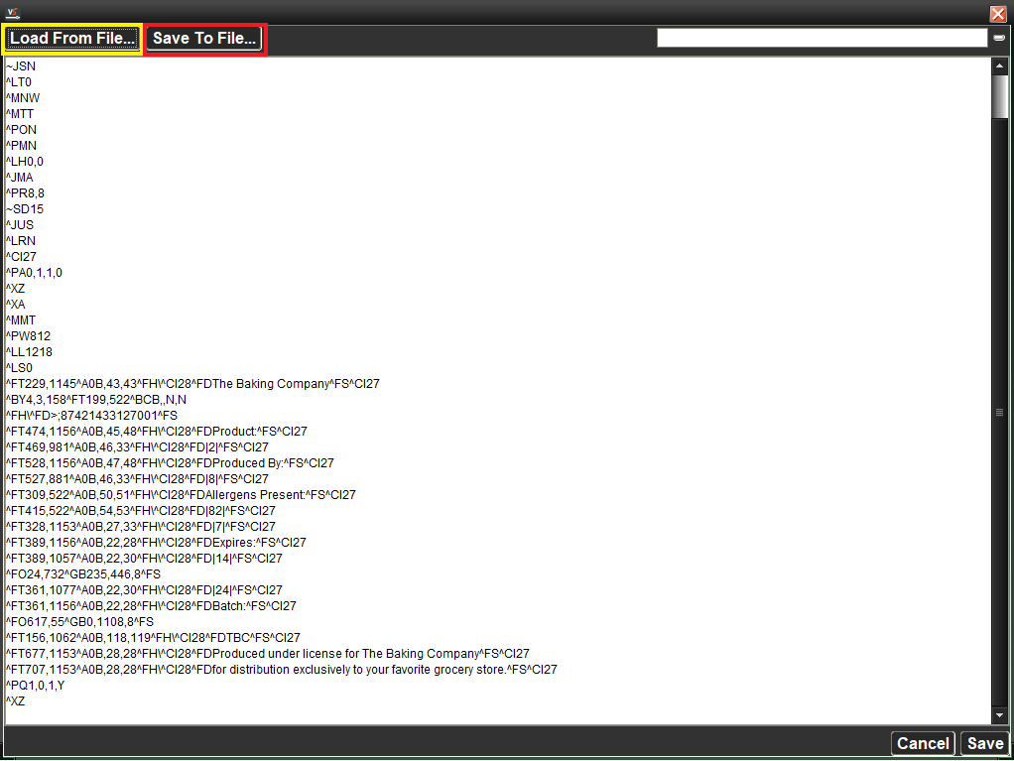Close the ZPL editor window
The width and height of the screenshot is (1014, 761).
click(998, 13)
